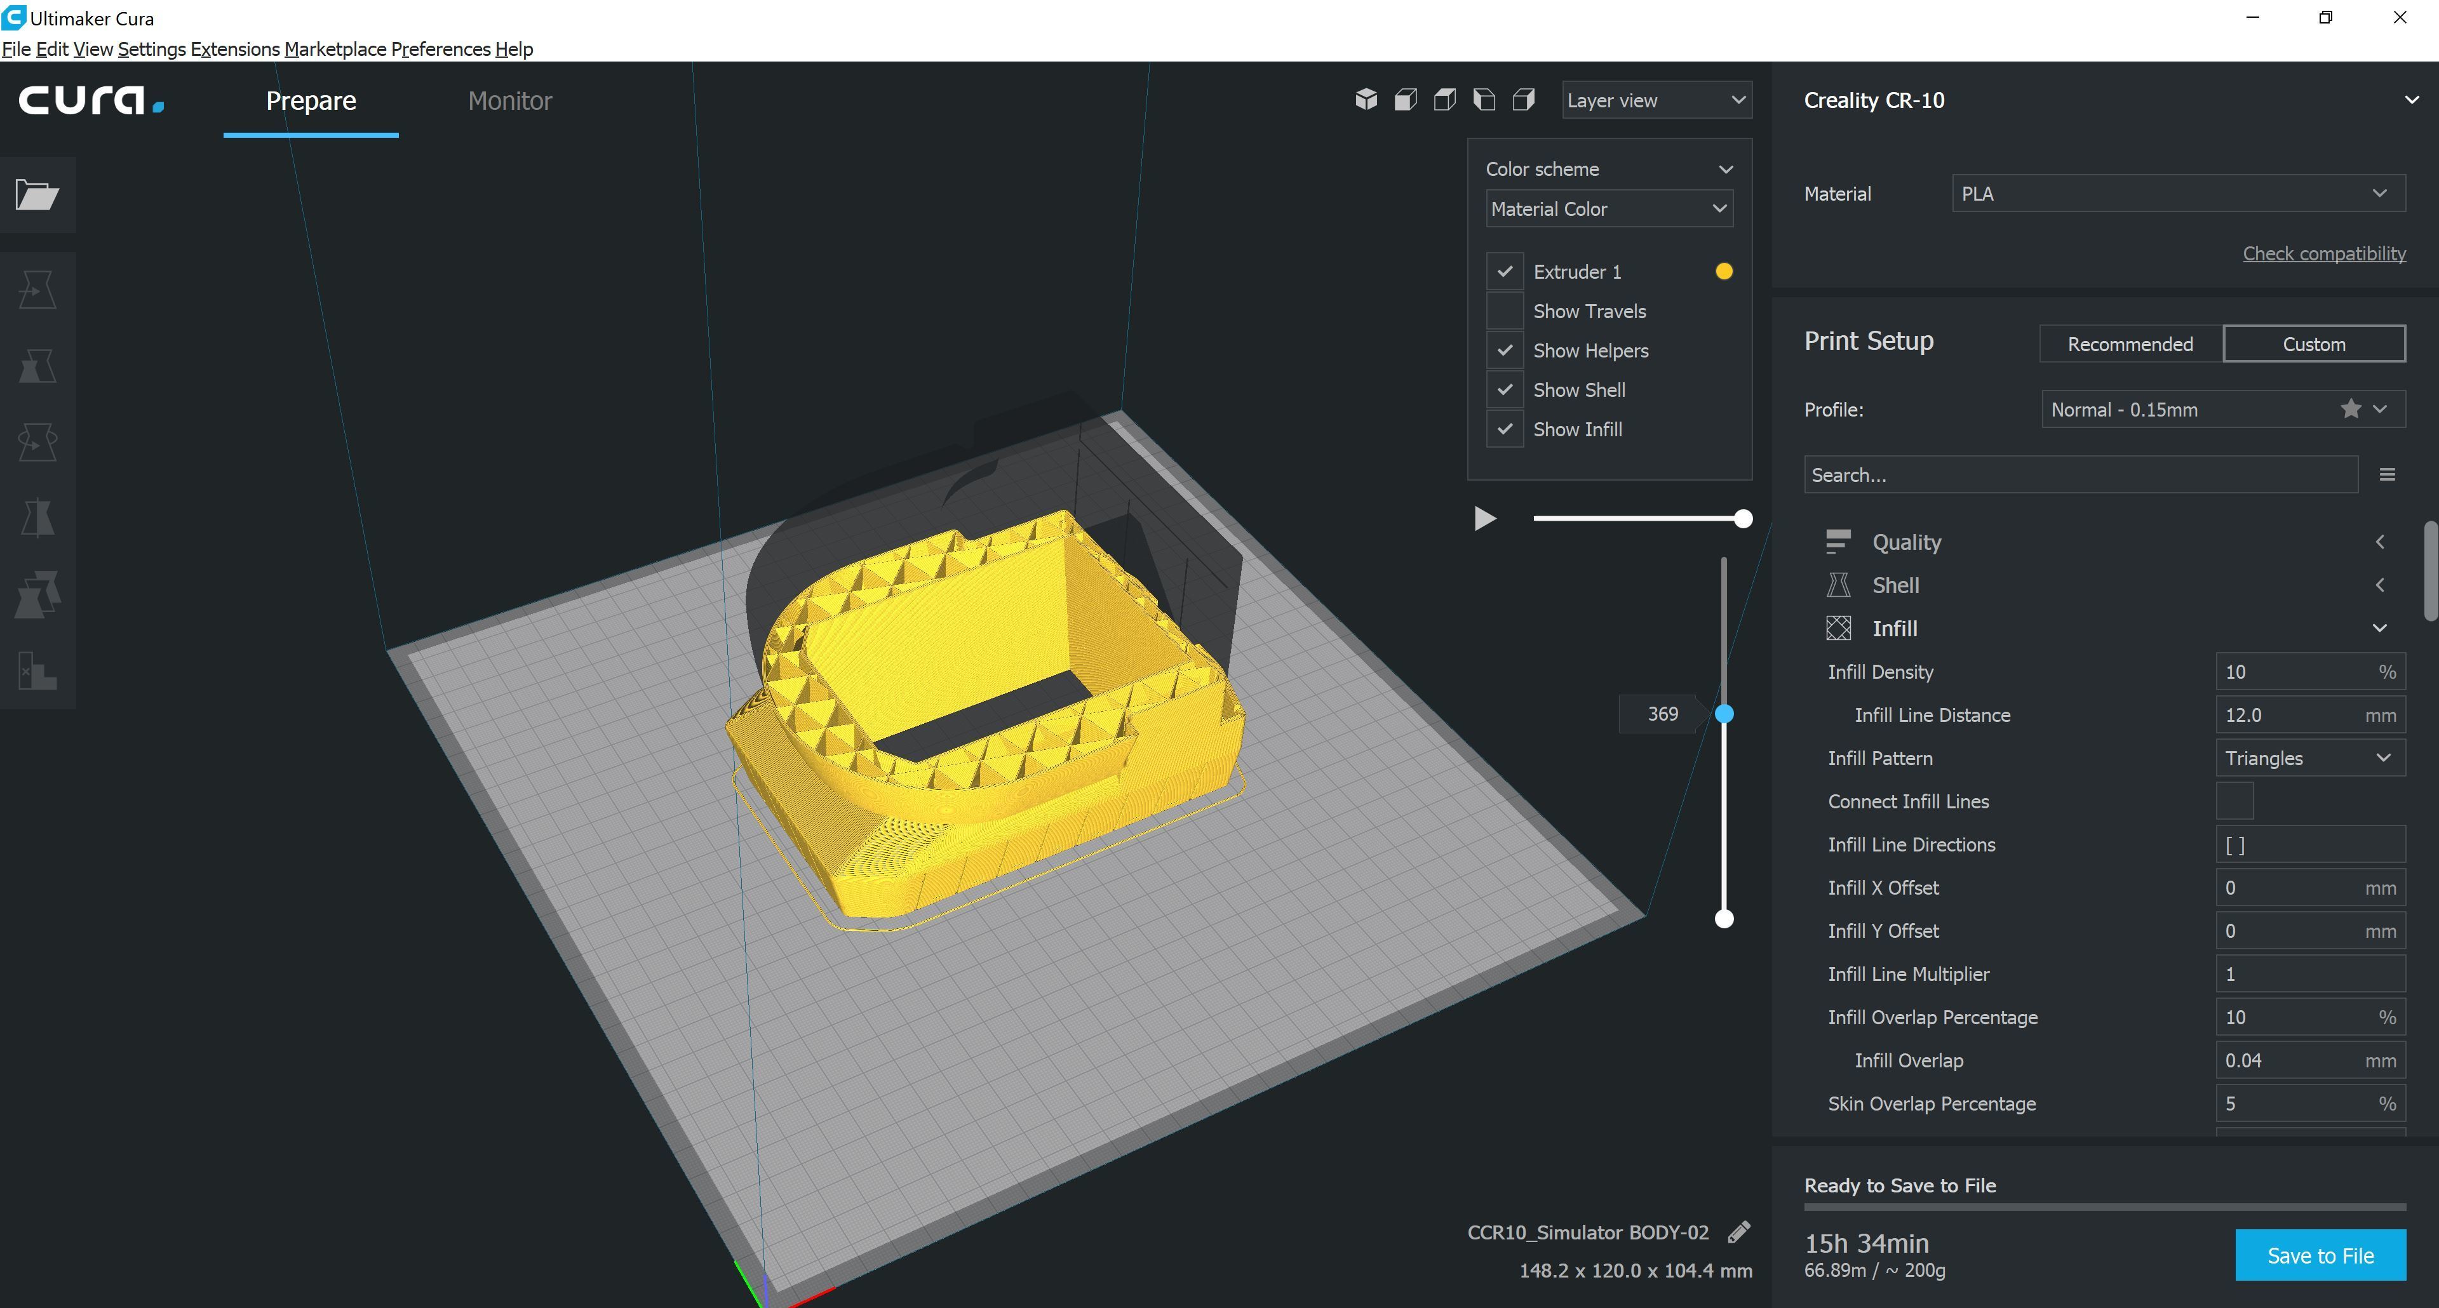Switch to the Monitor tab
2439x1308 pixels.
pos(509,100)
